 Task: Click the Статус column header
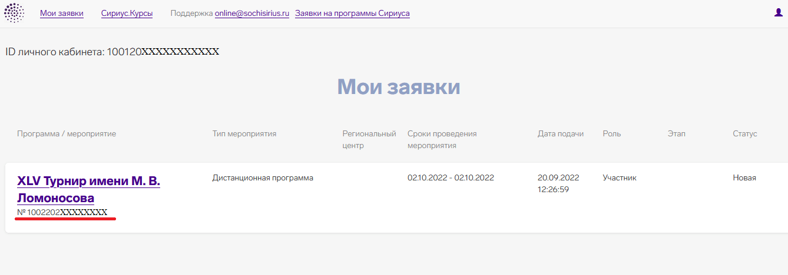tap(744, 134)
